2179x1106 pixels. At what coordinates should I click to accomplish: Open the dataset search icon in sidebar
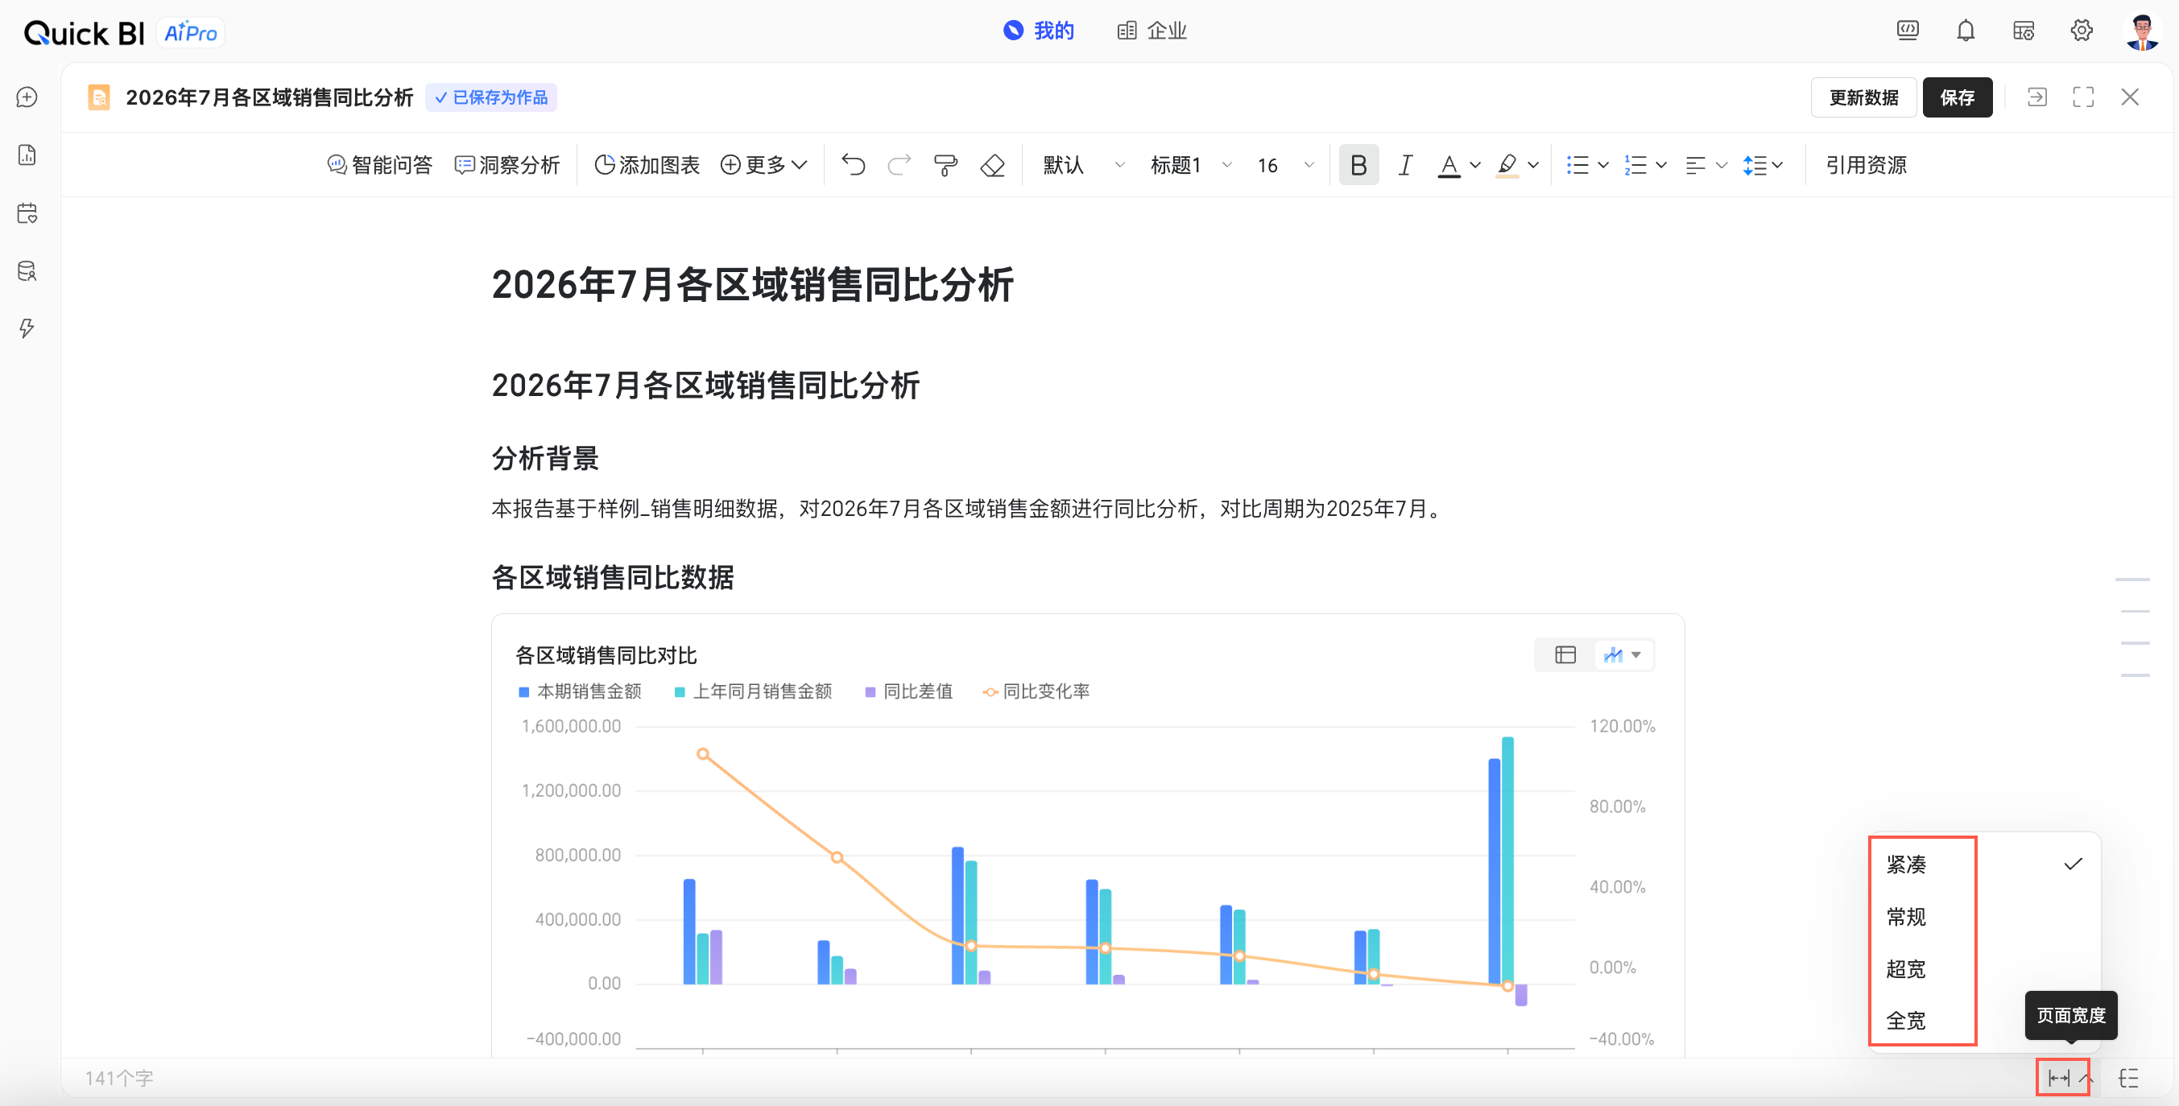(x=27, y=270)
